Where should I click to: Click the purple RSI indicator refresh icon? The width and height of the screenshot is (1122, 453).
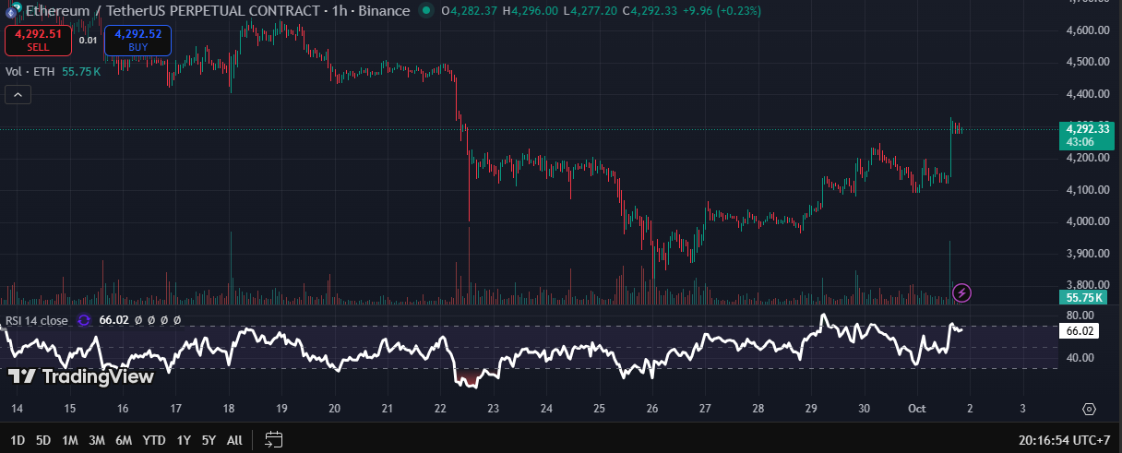(84, 320)
